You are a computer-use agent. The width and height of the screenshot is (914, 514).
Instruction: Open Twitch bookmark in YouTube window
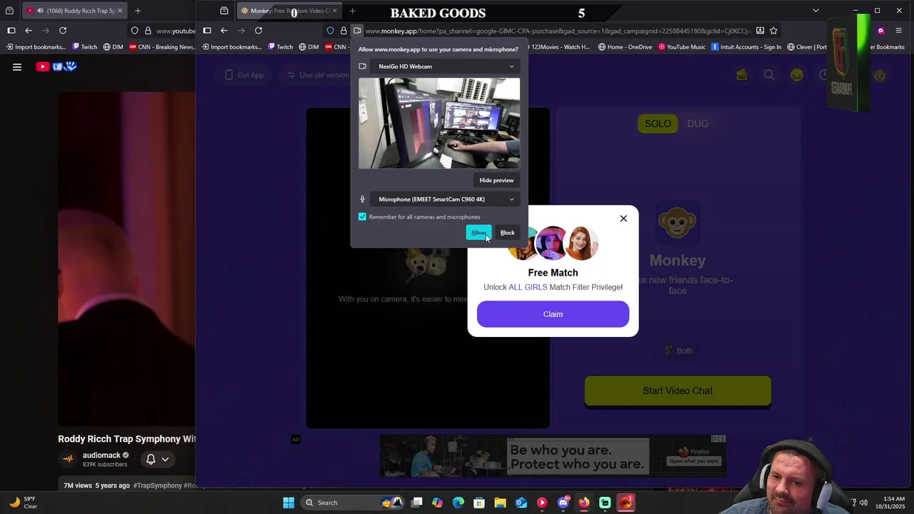(85, 47)
